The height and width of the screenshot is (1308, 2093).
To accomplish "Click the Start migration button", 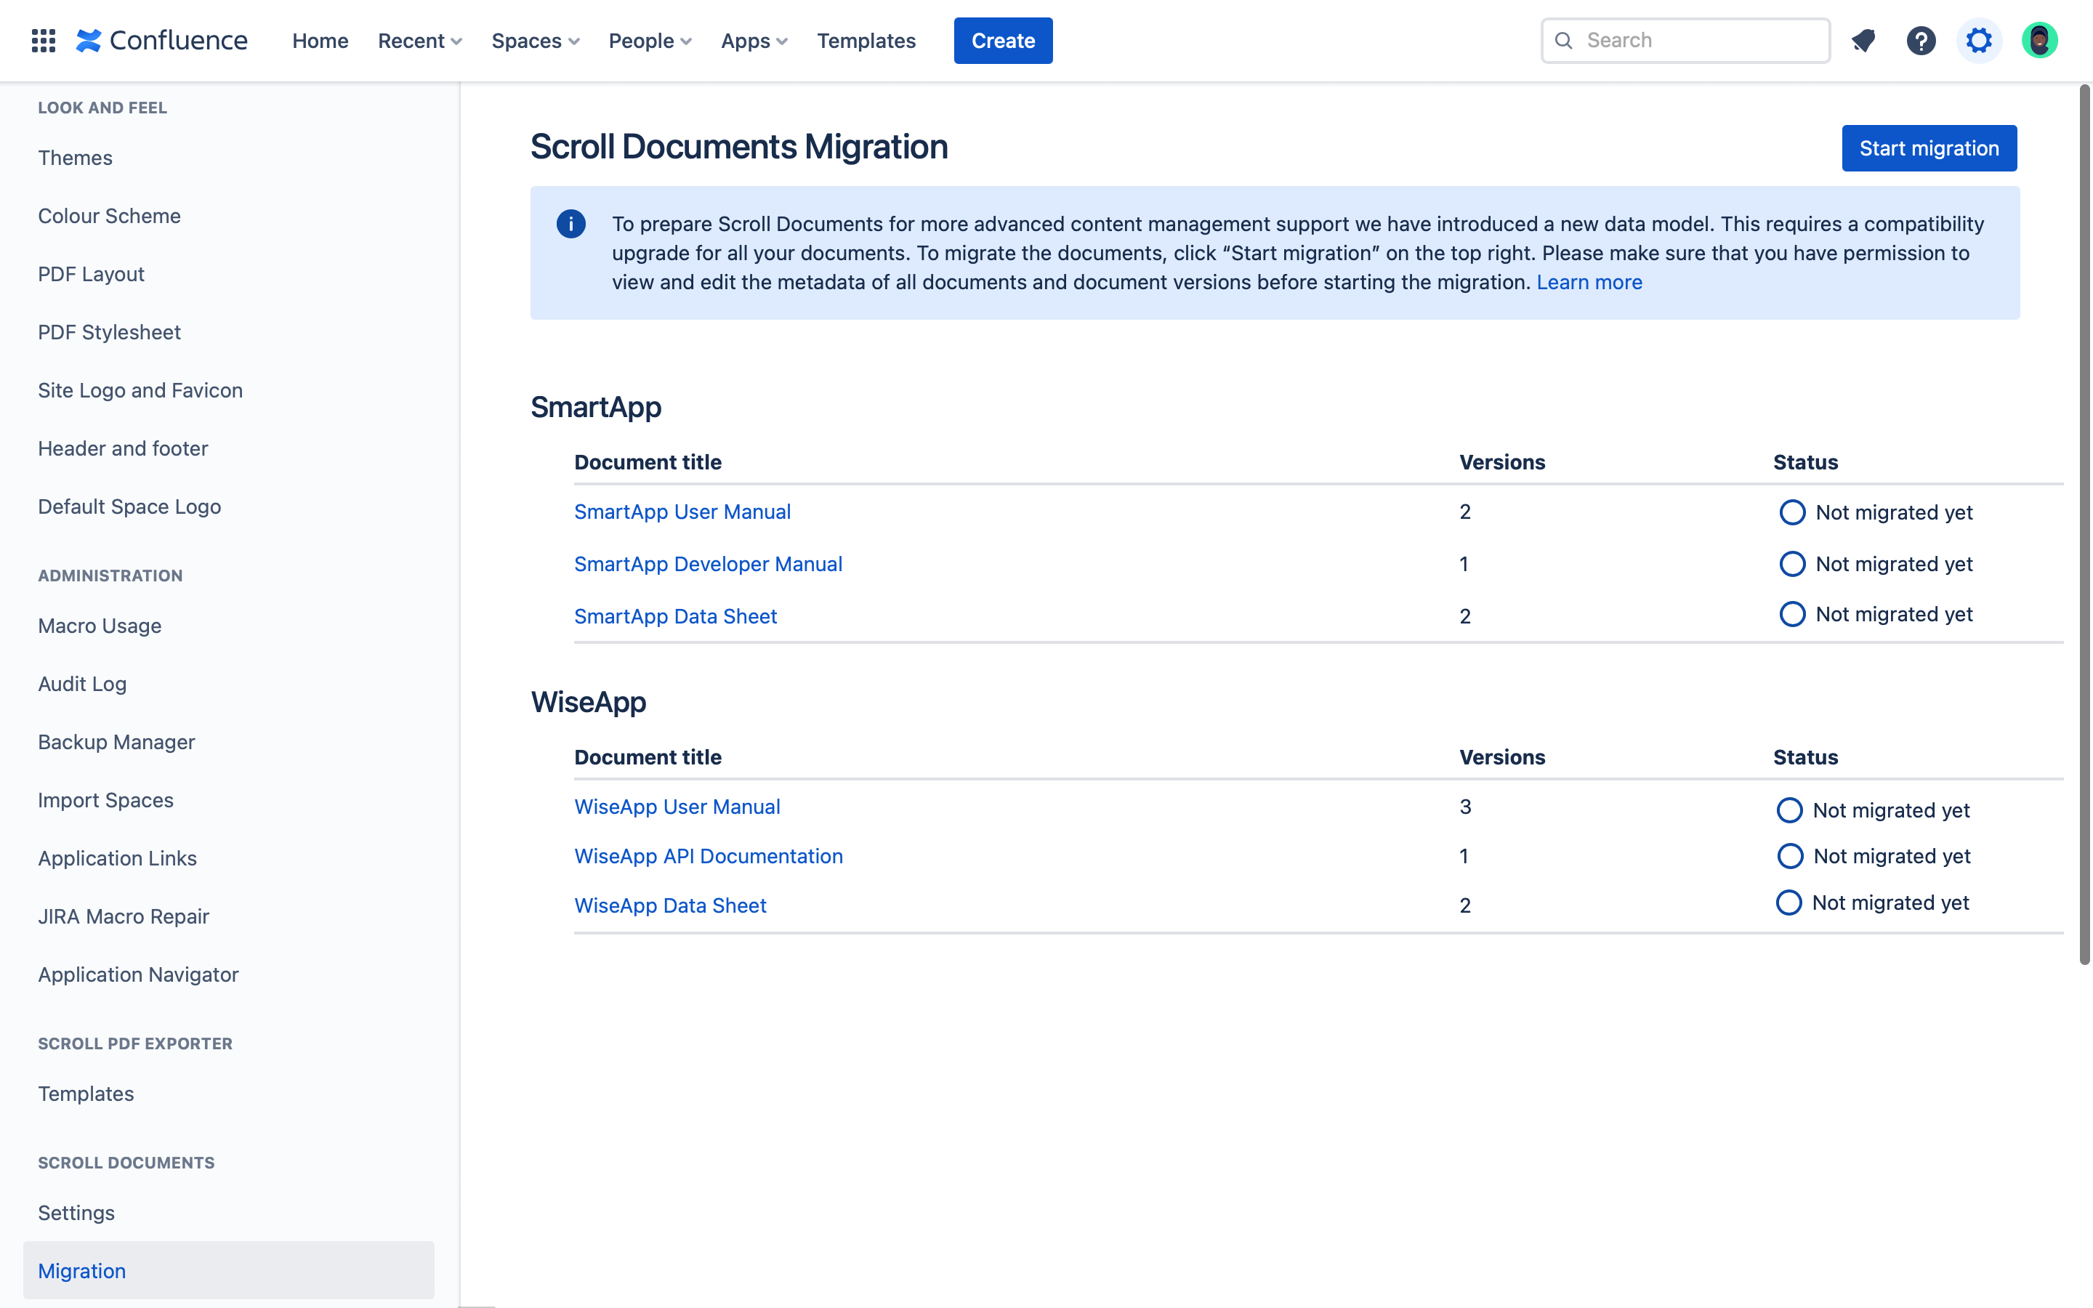I will [x=1930, y=148].
